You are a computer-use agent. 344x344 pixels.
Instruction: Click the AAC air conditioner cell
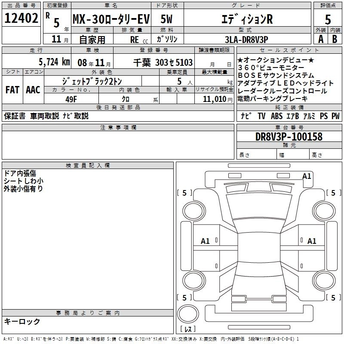[33, 90]
